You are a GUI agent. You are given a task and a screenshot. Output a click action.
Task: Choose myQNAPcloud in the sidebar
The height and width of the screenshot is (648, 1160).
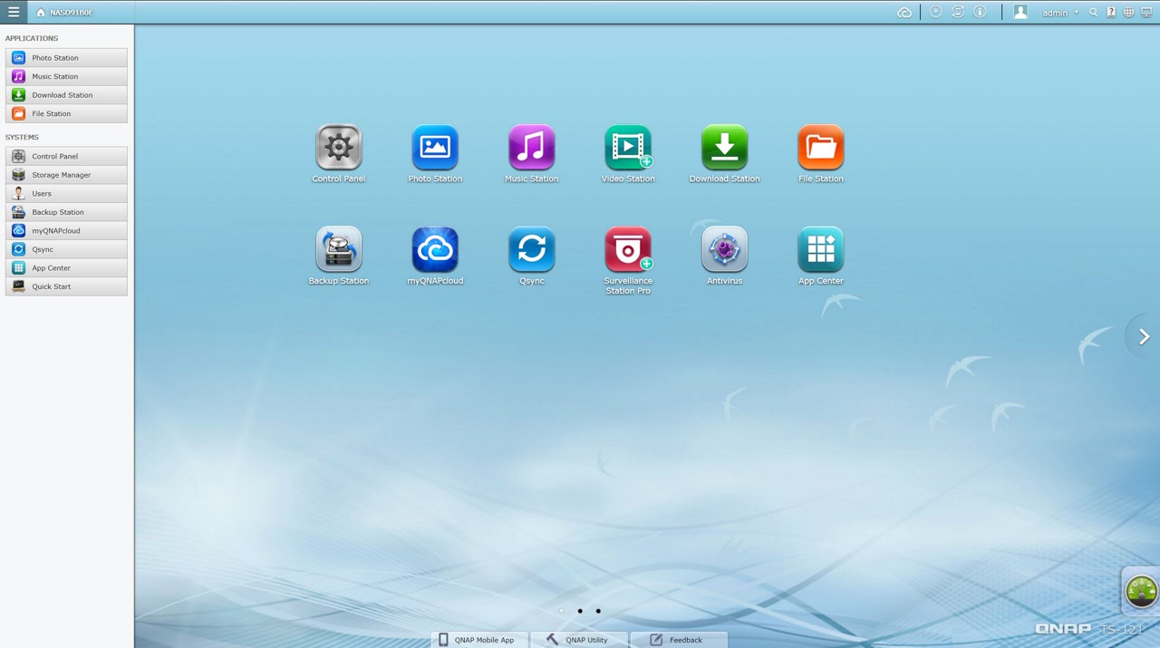(x=66, y=231)
